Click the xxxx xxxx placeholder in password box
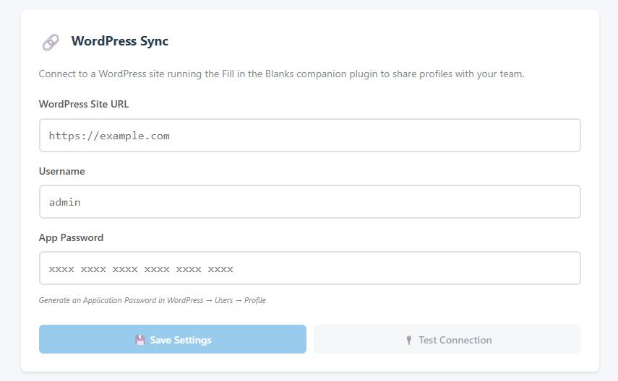The width and height of the screenshot is (618, 381). [141, 269]
